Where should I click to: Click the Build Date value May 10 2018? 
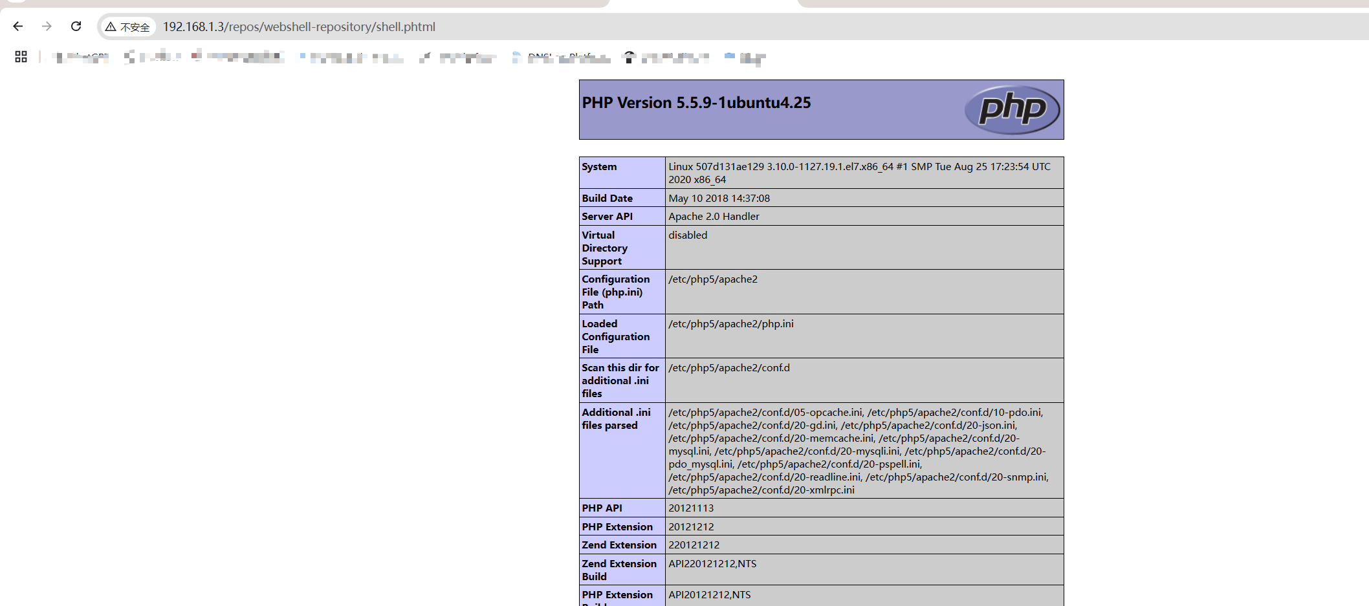coord(719,199)
